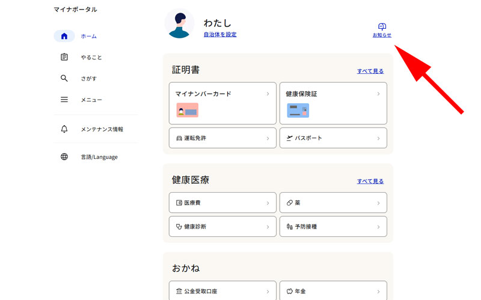Click the syringe icon beside 予防接種
Image resolution: width=481 pixels, height=300 pixels.
tap(290, 227)
